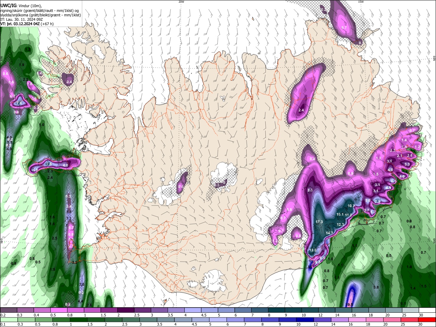Pick the dark purple 2 swatch in upper legend row
This screenshot has height=327, width=436.
126,310
